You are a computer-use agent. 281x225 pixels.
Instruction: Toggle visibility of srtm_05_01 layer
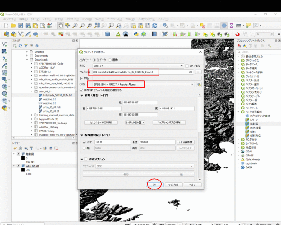click(18, 166)
